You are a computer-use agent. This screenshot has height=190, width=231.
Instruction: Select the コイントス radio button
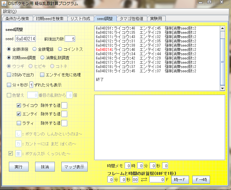pyautogui.click(x=60, y=49)
